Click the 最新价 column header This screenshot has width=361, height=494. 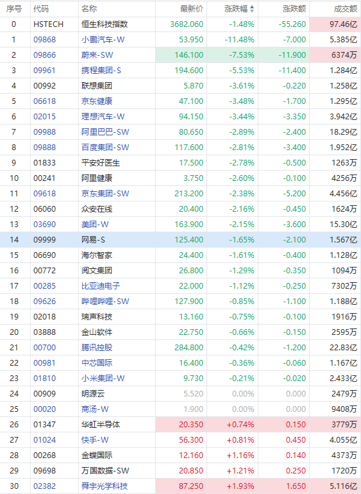point(192,9)
